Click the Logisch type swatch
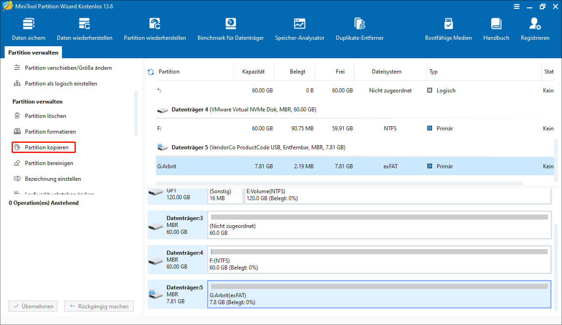 430,91
